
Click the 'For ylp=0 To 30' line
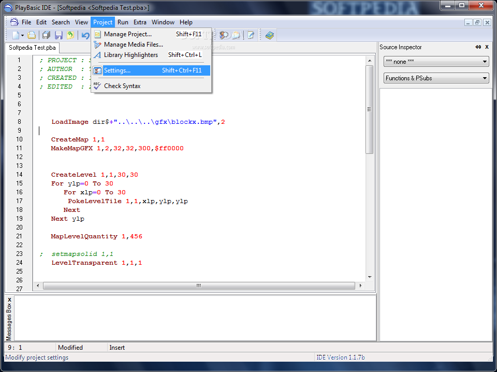pos(82,183)
